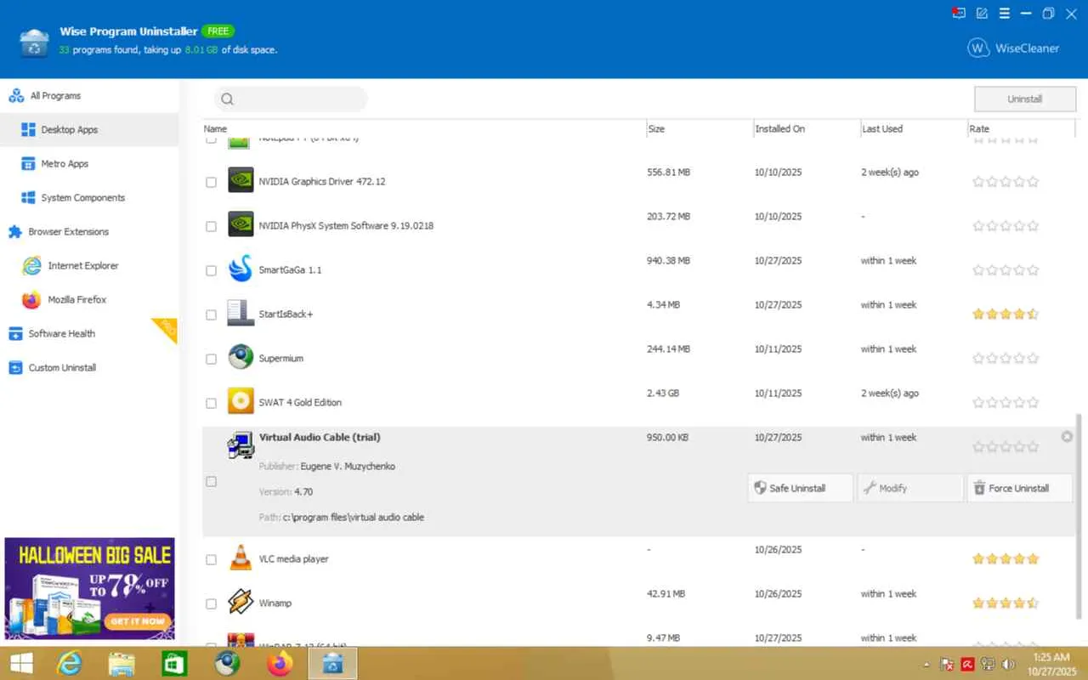Switch to Desktop Apps category
The width and height of the screenshot is (1088, 680).
89,130
